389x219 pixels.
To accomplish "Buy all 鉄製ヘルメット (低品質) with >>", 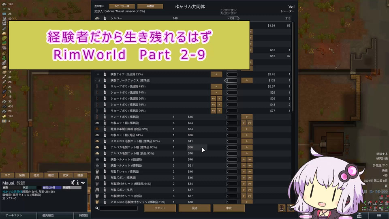I will point(250,159).
